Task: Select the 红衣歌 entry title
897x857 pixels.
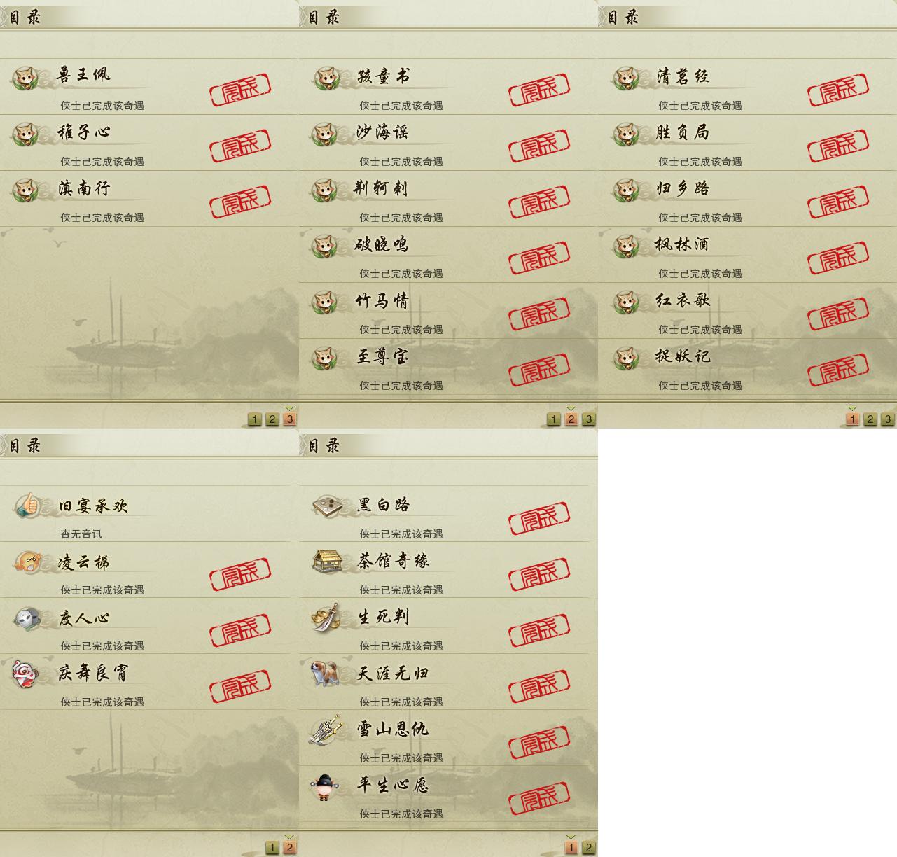Action: [x=683, y=300]
